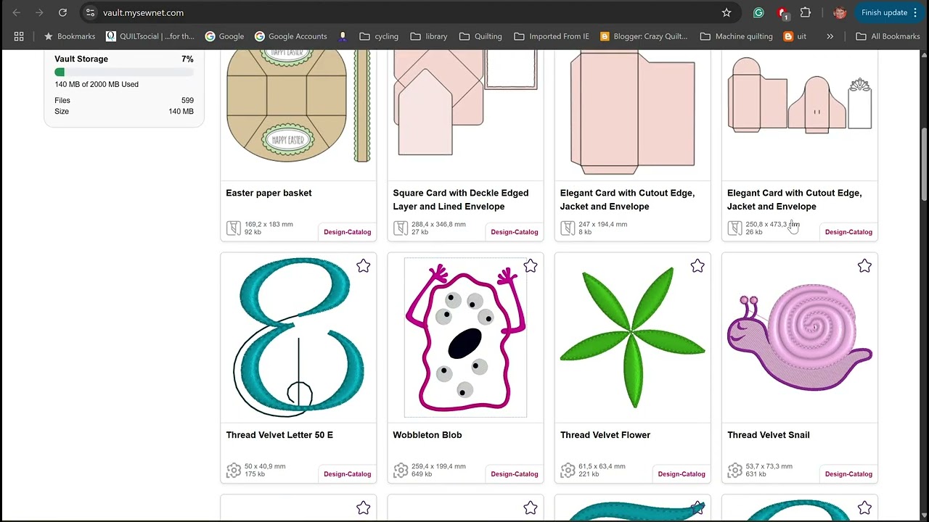The width and height of the screenshot is (929, 522).
Task: Open Design-Catalog tag on Wobbleton Blob
Action: pos(514,474)
